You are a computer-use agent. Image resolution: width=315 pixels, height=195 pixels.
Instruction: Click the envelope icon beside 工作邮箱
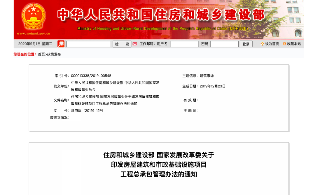pos(134,44)
